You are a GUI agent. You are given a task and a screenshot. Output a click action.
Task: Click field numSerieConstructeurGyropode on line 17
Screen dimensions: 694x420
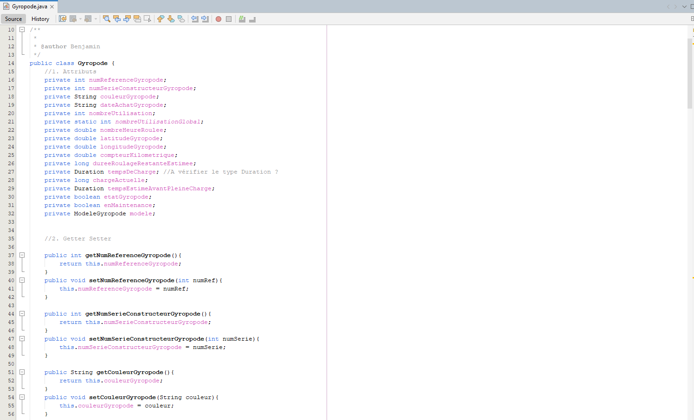coord(141,88)
